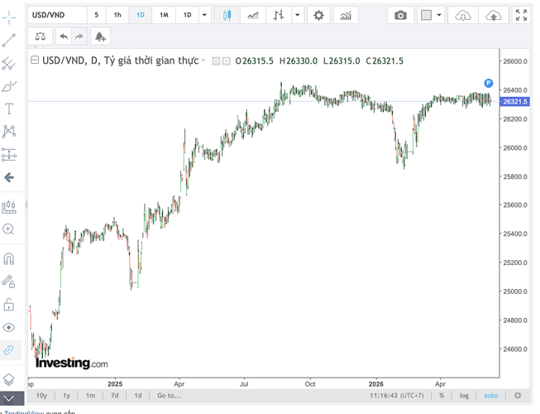
Task: Select the brush drawing tool
Action: tap(9, 86)
